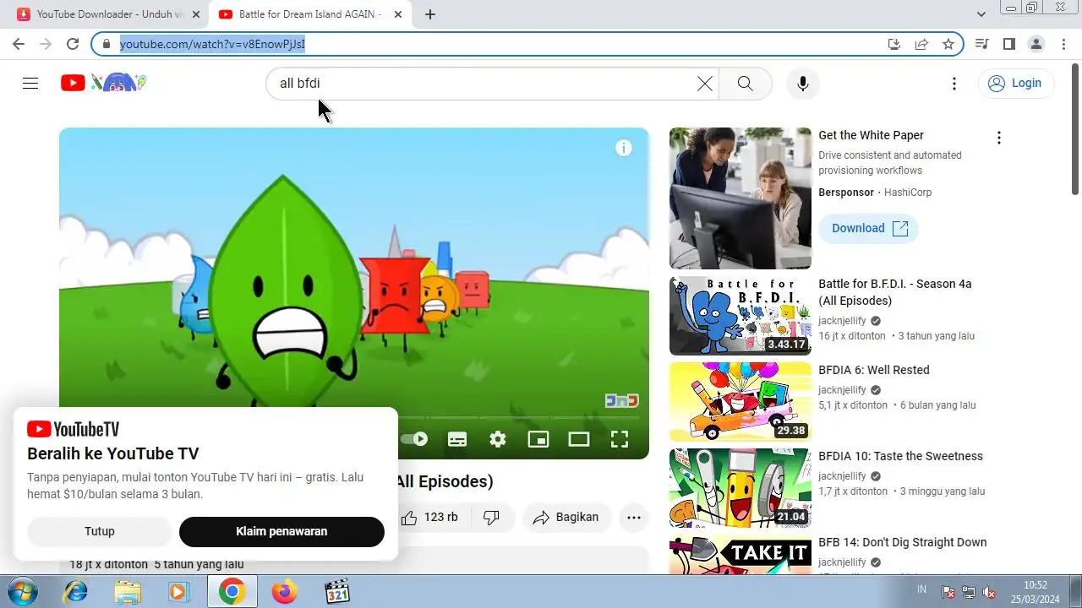Viewport: 1082px width, 608px height.
Task: Open BFDIA 10: Taste the Sweetness title
Action: coord(900,456)
